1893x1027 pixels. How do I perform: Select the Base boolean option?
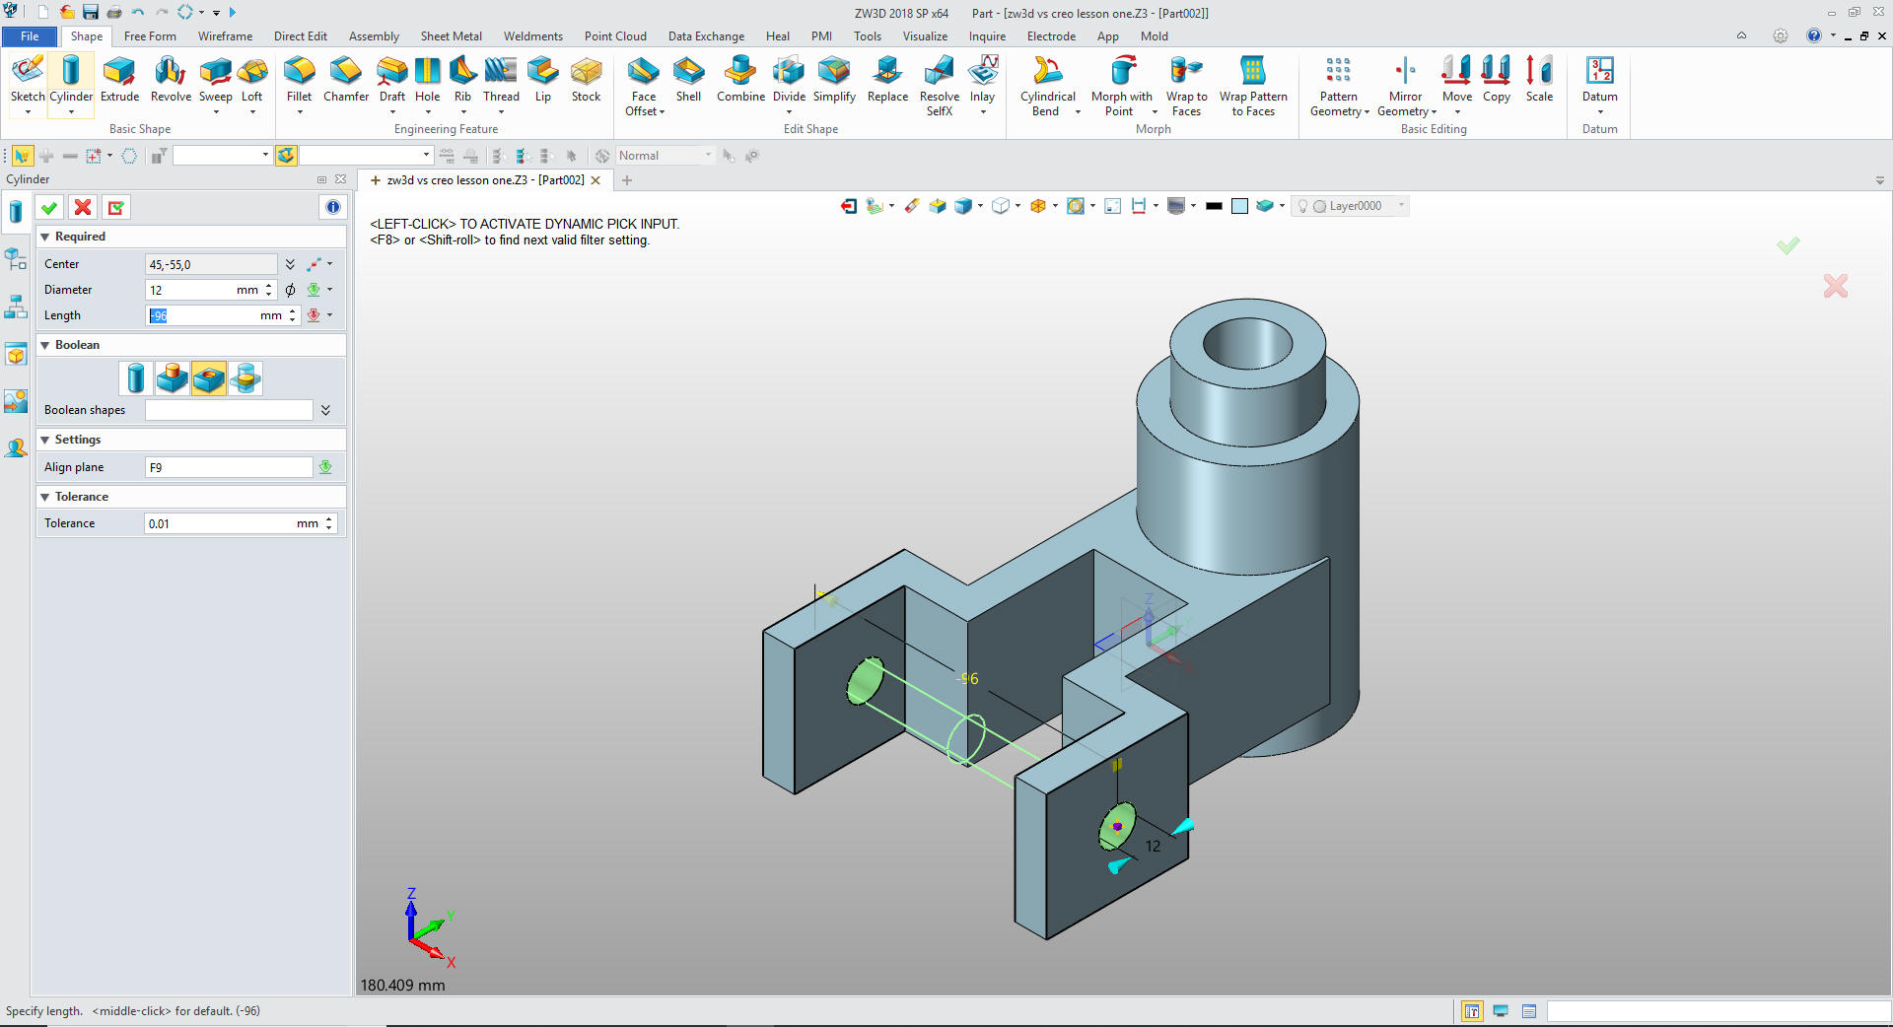tap(136, 378)
